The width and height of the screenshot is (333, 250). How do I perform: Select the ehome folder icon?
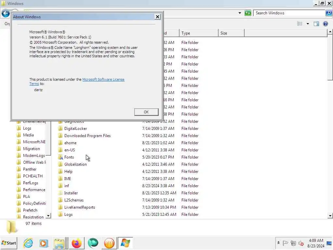click(60, 143)
